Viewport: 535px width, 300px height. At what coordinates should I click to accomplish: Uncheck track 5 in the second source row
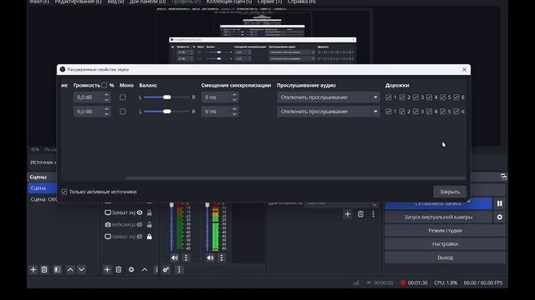pos(442,112)
